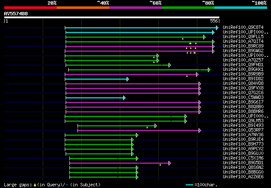
Task: Click the green arrowhead ending the Q9FHD1 alignment
Action: coord(170,65)
